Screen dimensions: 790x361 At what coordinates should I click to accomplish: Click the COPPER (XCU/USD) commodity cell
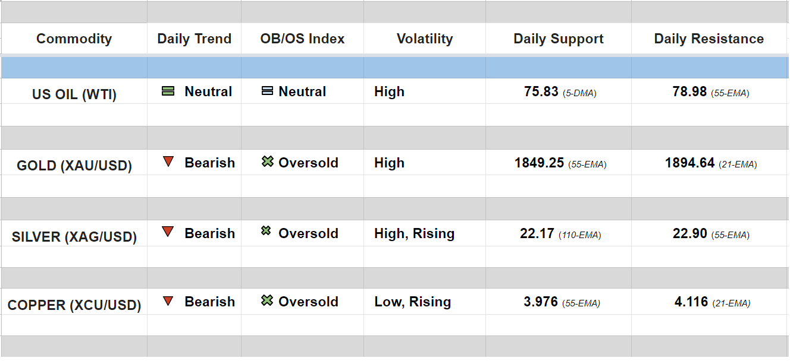click(74, 305)
